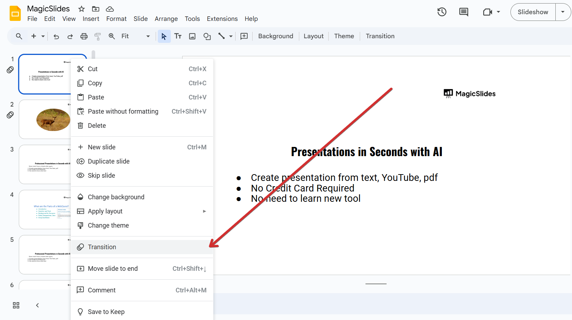This screenshot has width=572, height=320.
Task: Select Save to Keep
Action: [x=142, y=312]
